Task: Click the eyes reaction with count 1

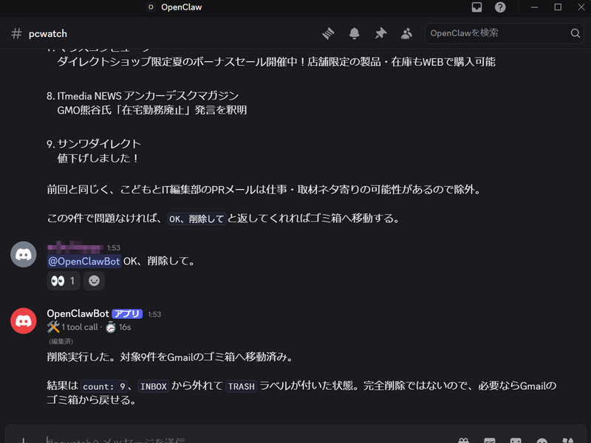Action: pyautogui.click(x=64, y=281)
